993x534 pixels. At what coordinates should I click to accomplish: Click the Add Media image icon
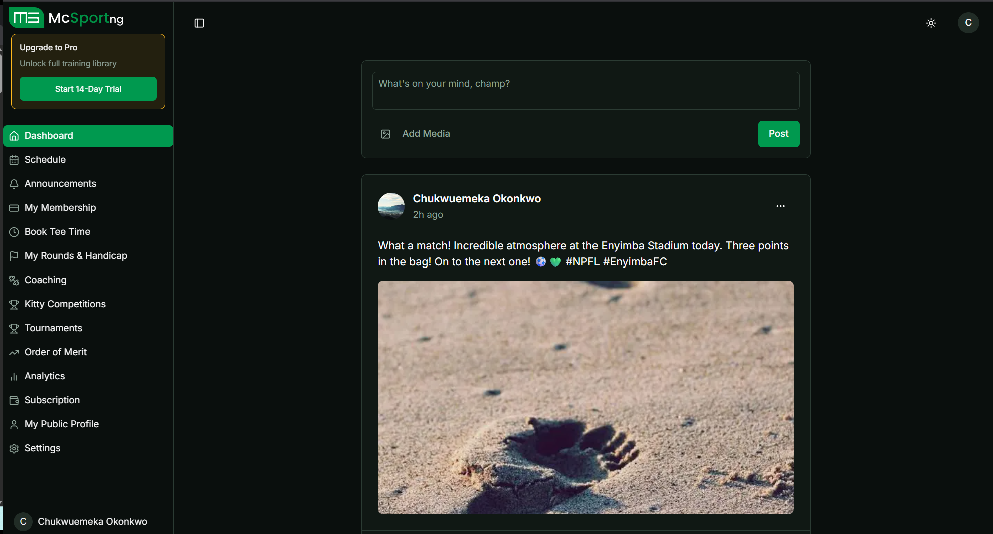[385, 134]
